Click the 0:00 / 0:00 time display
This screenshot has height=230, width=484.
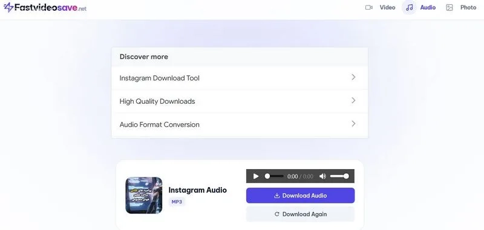tap(300, 176)
